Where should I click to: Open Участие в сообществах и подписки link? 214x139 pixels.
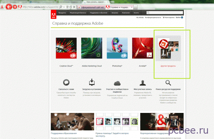click(117, 90)
